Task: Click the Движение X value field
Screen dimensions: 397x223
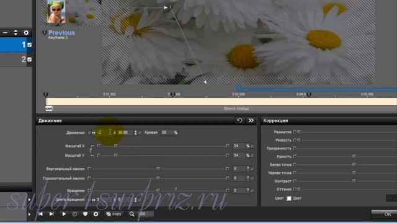Action: [x=104, y=133]
